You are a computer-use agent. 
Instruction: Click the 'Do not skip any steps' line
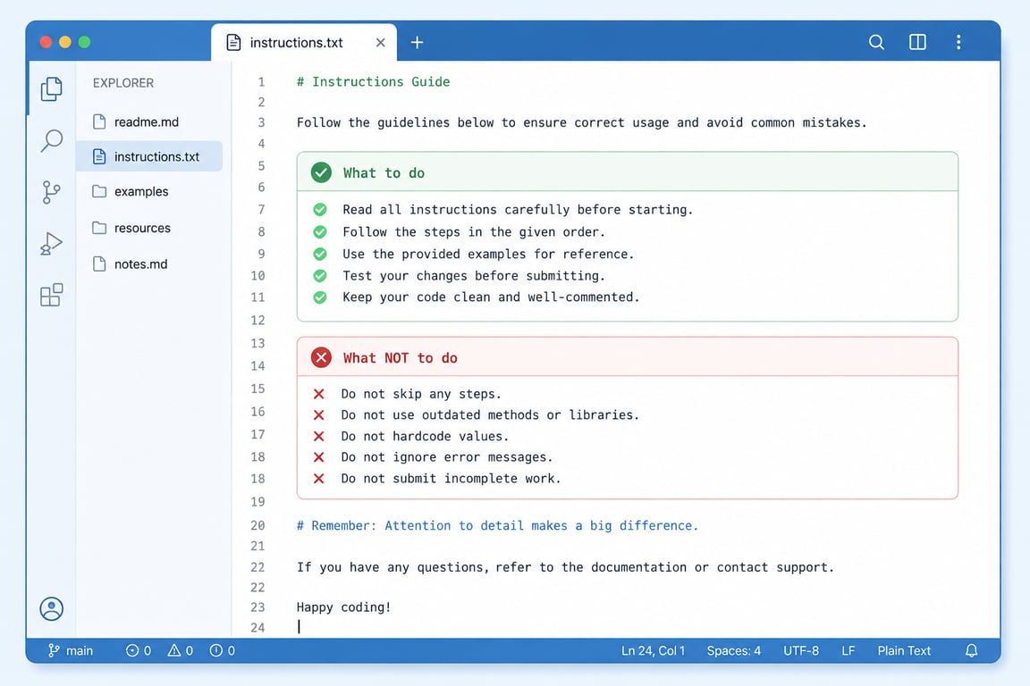tap(421, 394)
